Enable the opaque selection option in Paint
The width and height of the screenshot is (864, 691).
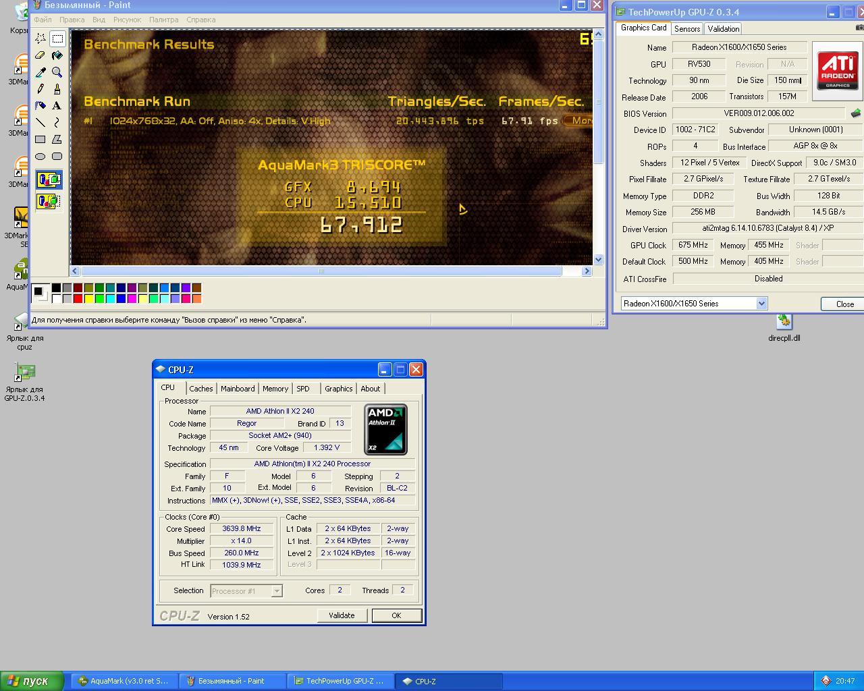(49, 179)
